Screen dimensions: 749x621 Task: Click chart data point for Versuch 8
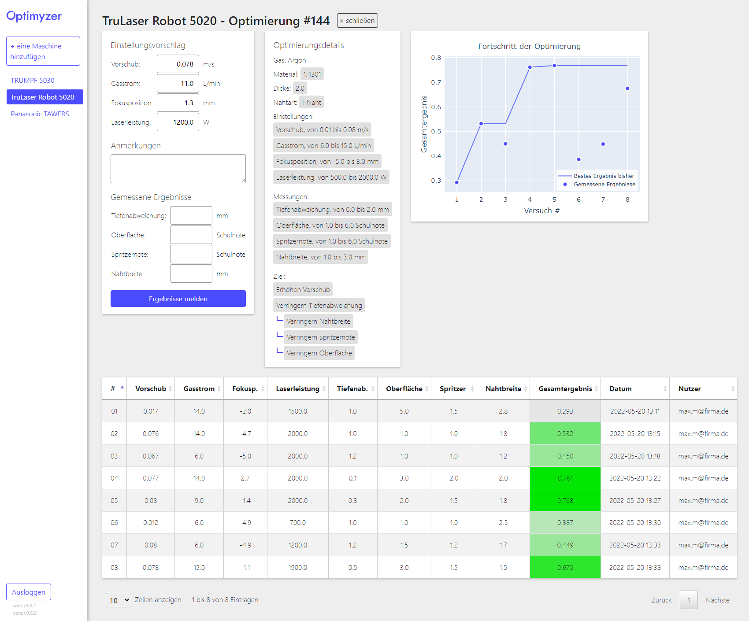click(x=627, y=89)
